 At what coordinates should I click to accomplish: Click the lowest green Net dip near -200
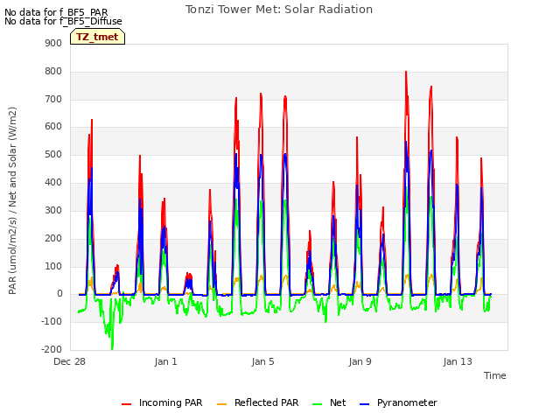point(112,348)
